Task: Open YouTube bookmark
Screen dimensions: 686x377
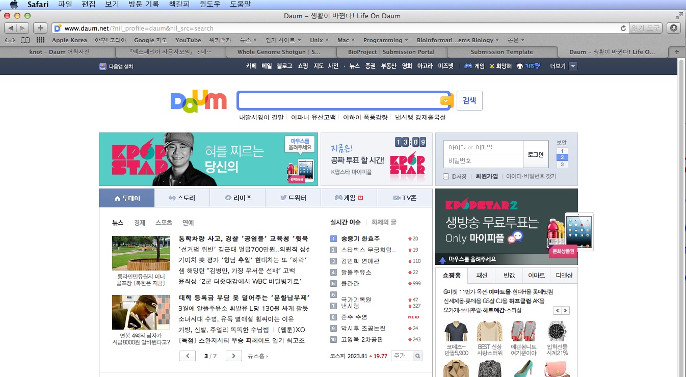Action: pyautogui.click(x=188, y=40)
